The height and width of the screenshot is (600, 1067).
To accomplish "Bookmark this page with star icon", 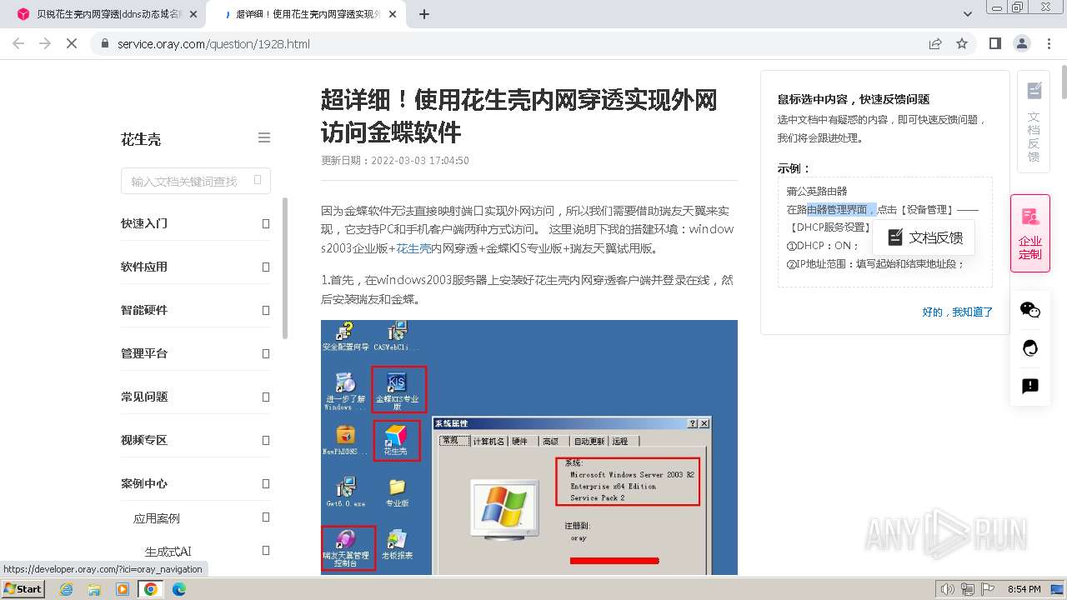I will click(x=962, y=43).
